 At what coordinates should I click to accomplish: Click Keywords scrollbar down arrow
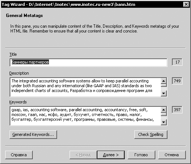164,122
